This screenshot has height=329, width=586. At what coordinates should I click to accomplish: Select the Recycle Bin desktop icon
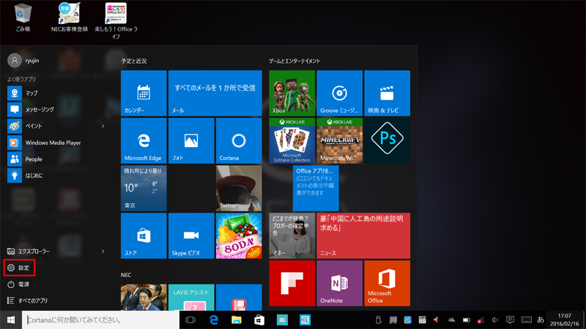[x=23, y=18]
